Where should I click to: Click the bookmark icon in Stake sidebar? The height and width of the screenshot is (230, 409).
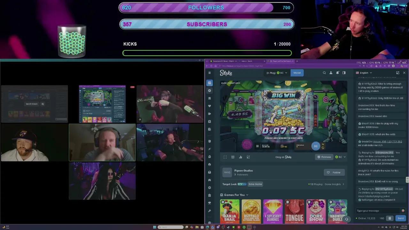(x=210, y=98)
